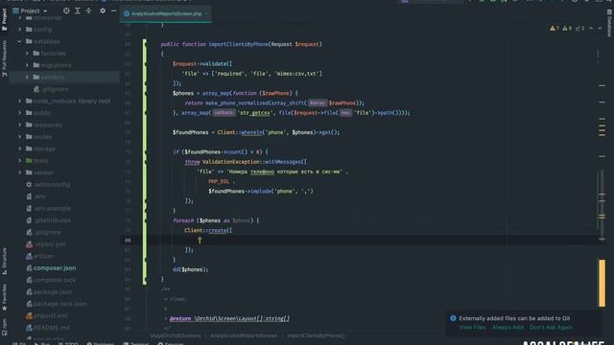
Task: Expand the storage folder
Action: click(19, 149)
